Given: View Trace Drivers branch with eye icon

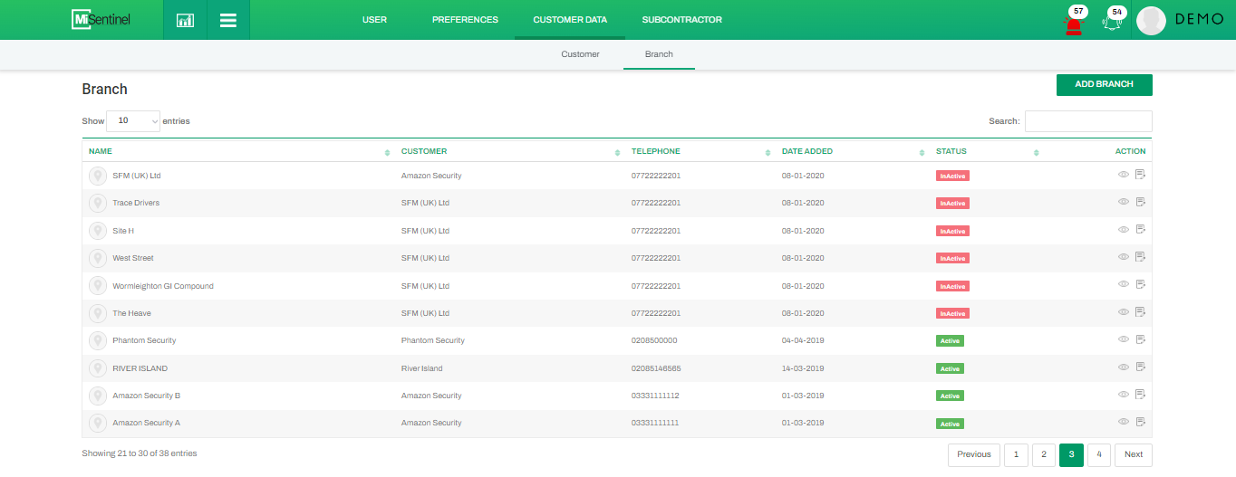Looking at the screenshot, I should pyautogui.click(x=1124, y=202).
